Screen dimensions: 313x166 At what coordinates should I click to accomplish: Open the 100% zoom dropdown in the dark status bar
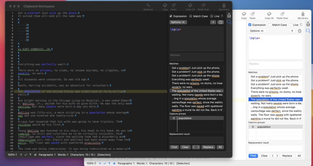(12, 155)
